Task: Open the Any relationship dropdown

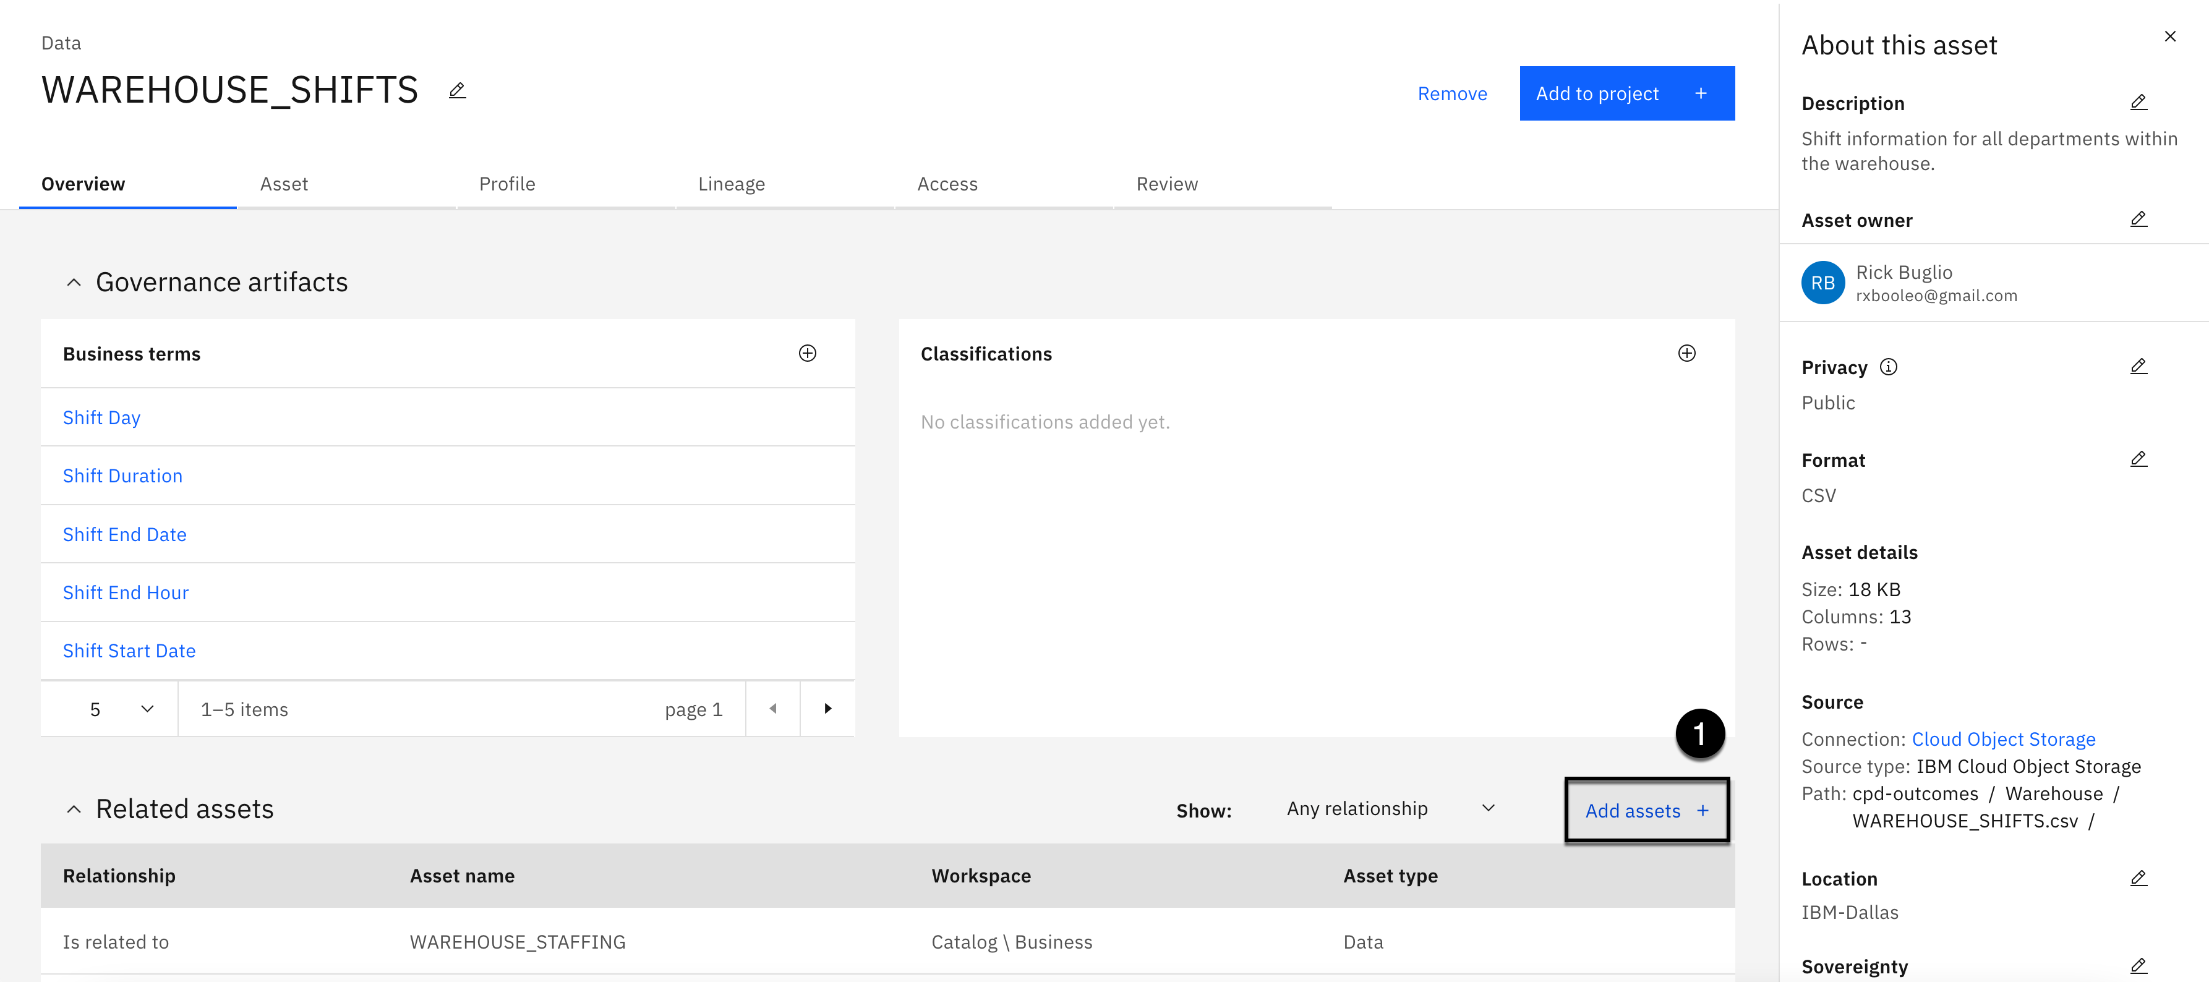Action: point(1390,809)
